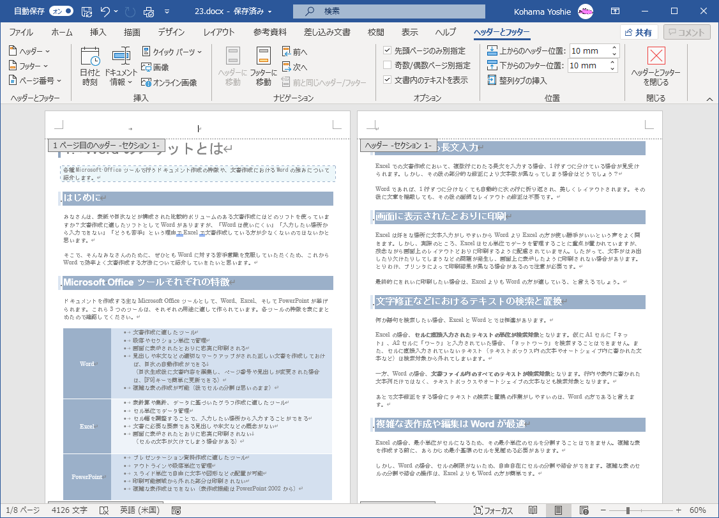
Task: Insert a 画像 picture
Action: point(155,67)
